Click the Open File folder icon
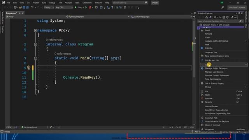This screenshot has width=249, height=140. 20,7
